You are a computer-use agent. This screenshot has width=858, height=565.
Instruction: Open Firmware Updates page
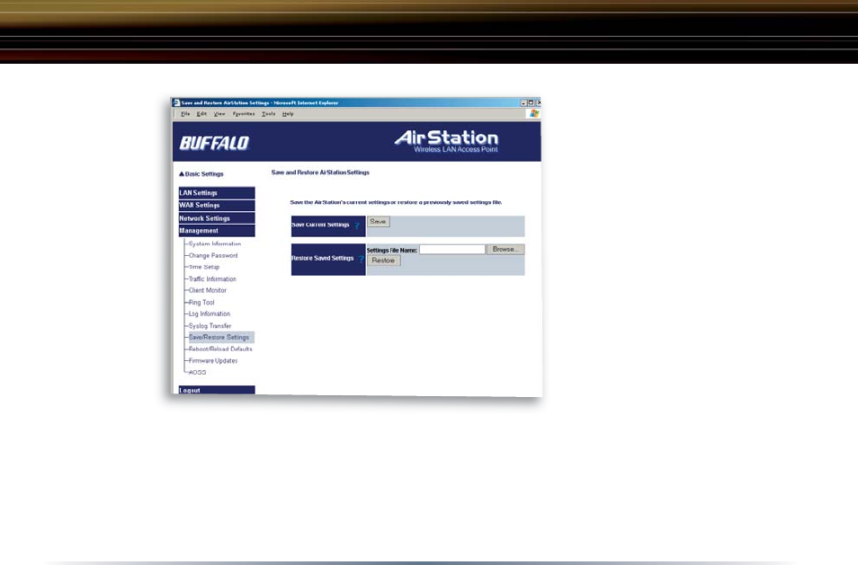(x=213, y=360)
